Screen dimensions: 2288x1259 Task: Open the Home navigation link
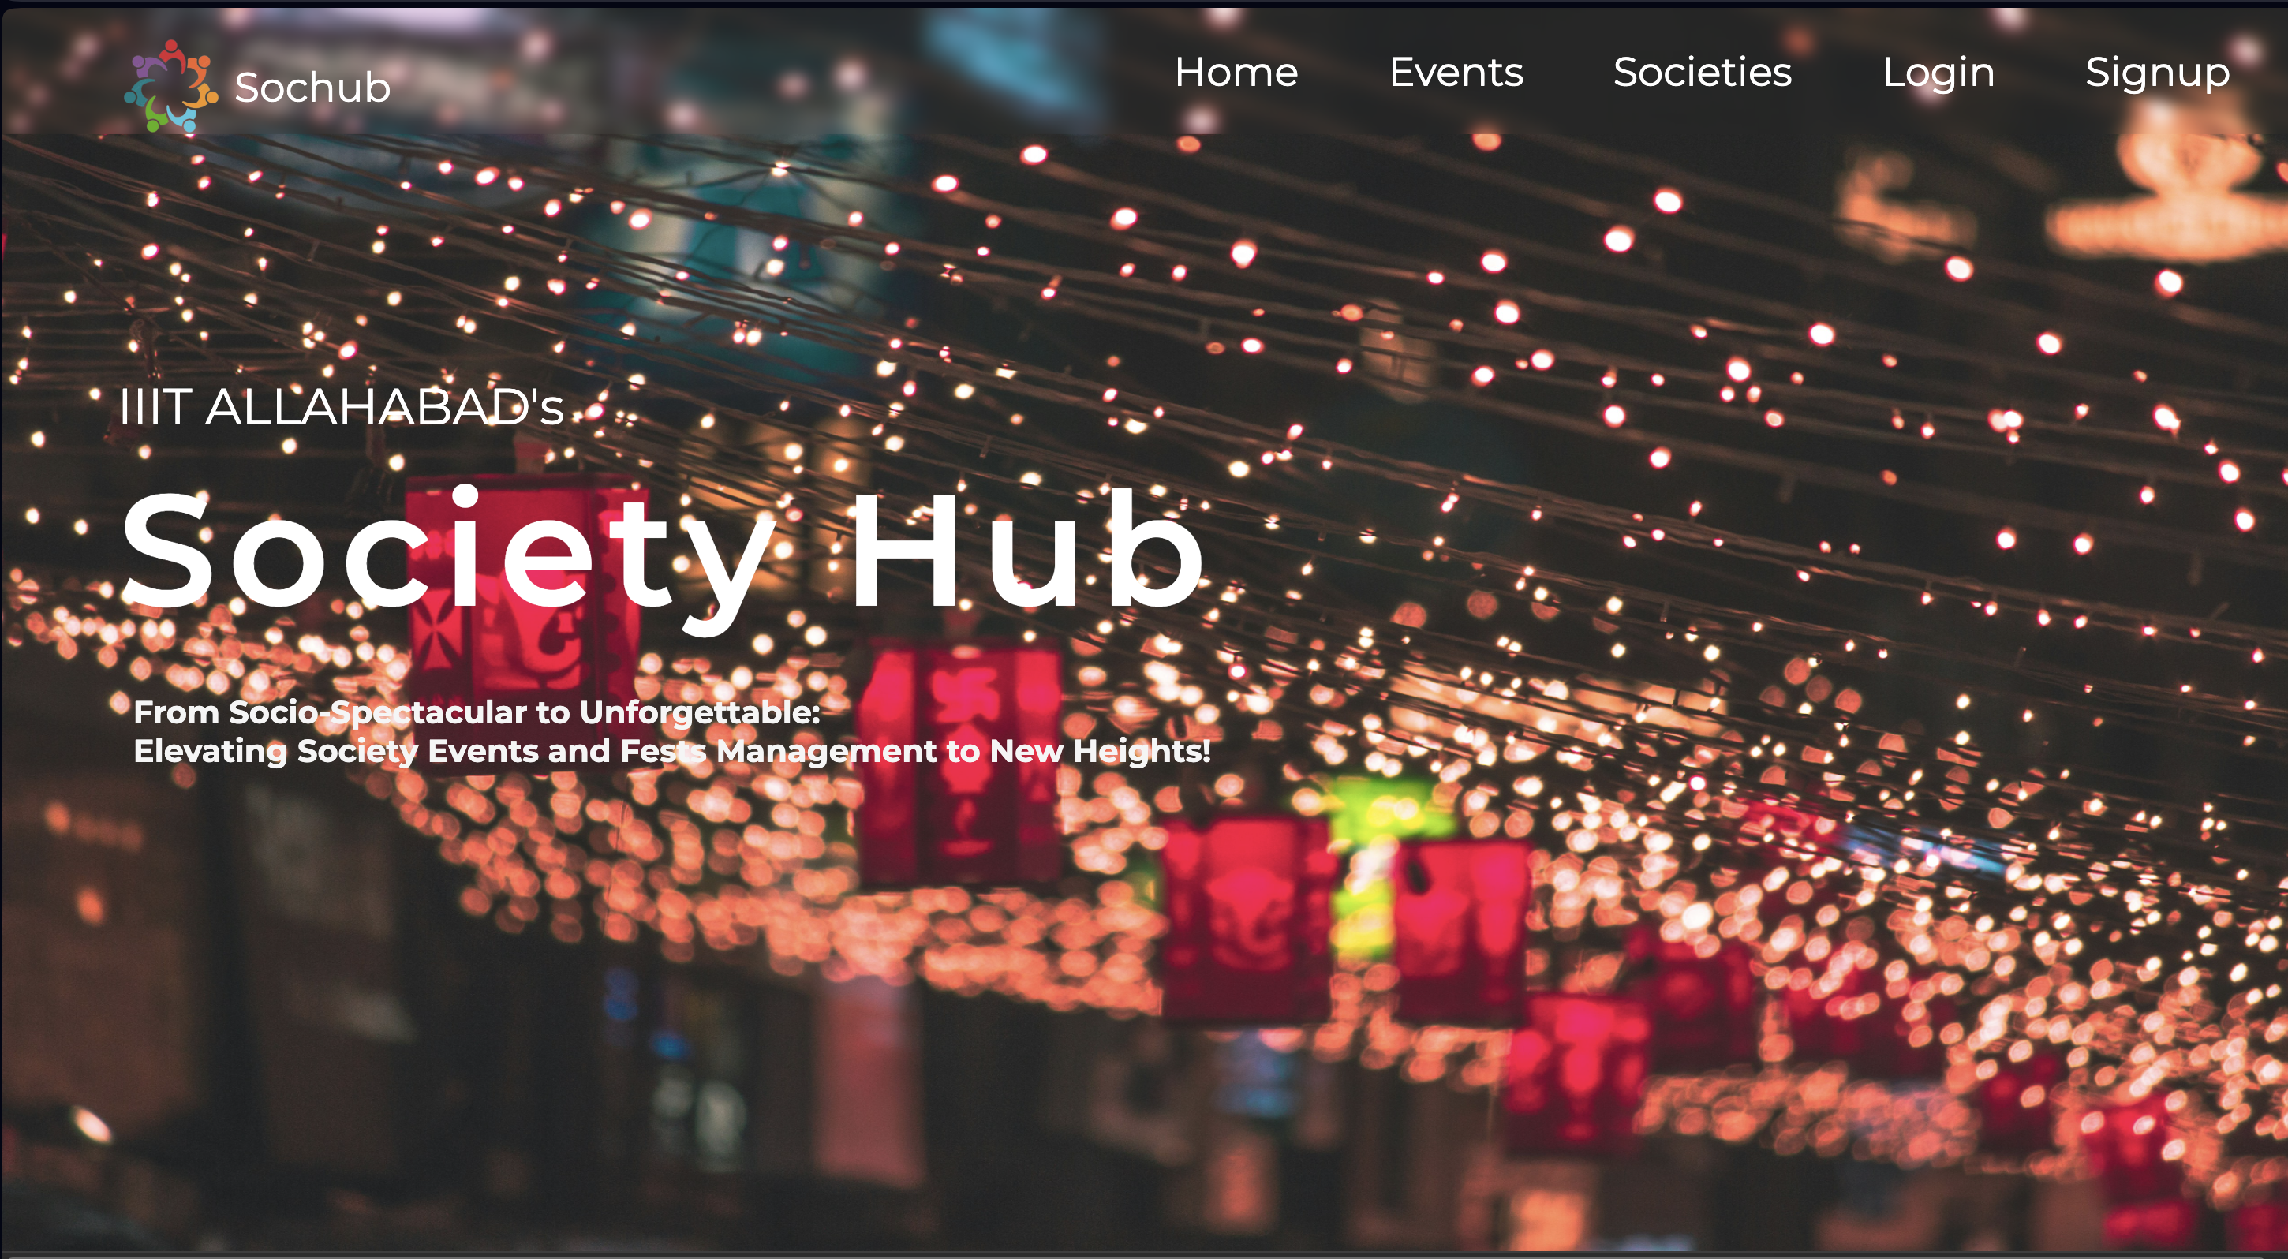pyautogui.click(x=1236, y=72)
